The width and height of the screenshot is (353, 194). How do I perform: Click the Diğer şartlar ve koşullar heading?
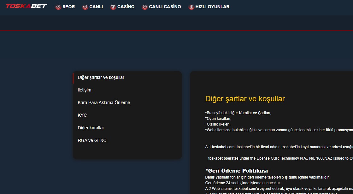click(x=245, y=99)
